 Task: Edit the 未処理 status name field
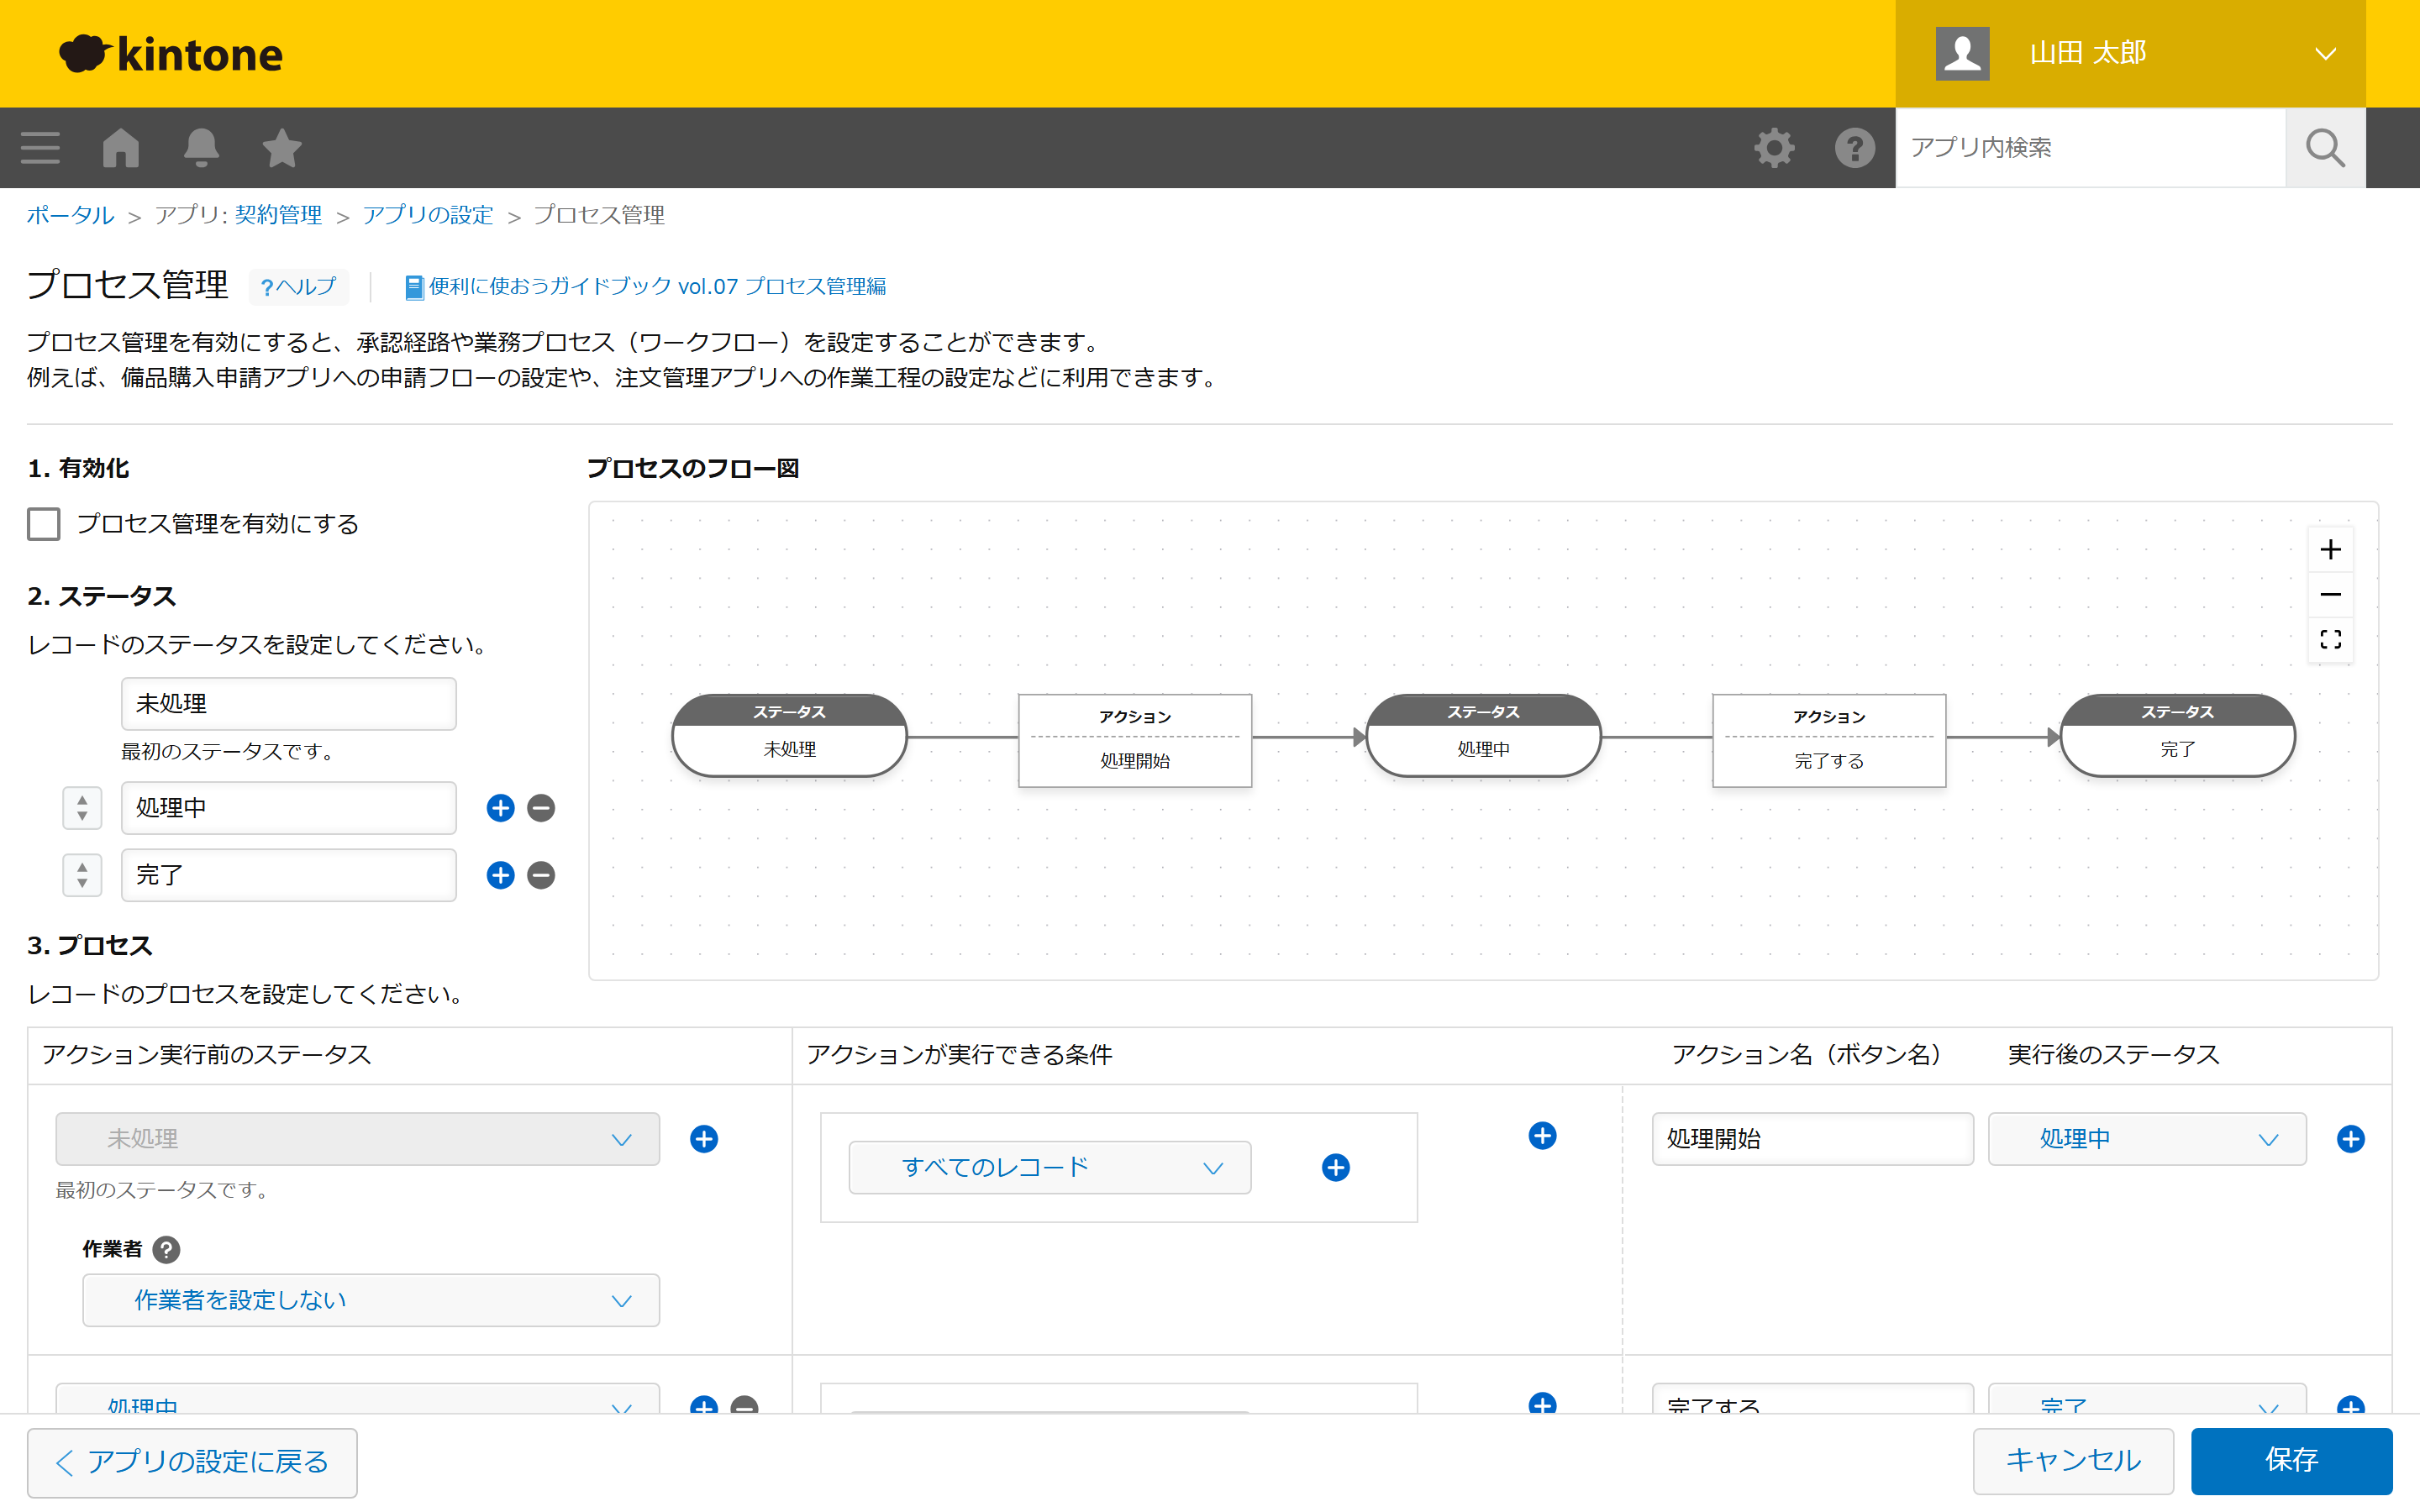289,704
